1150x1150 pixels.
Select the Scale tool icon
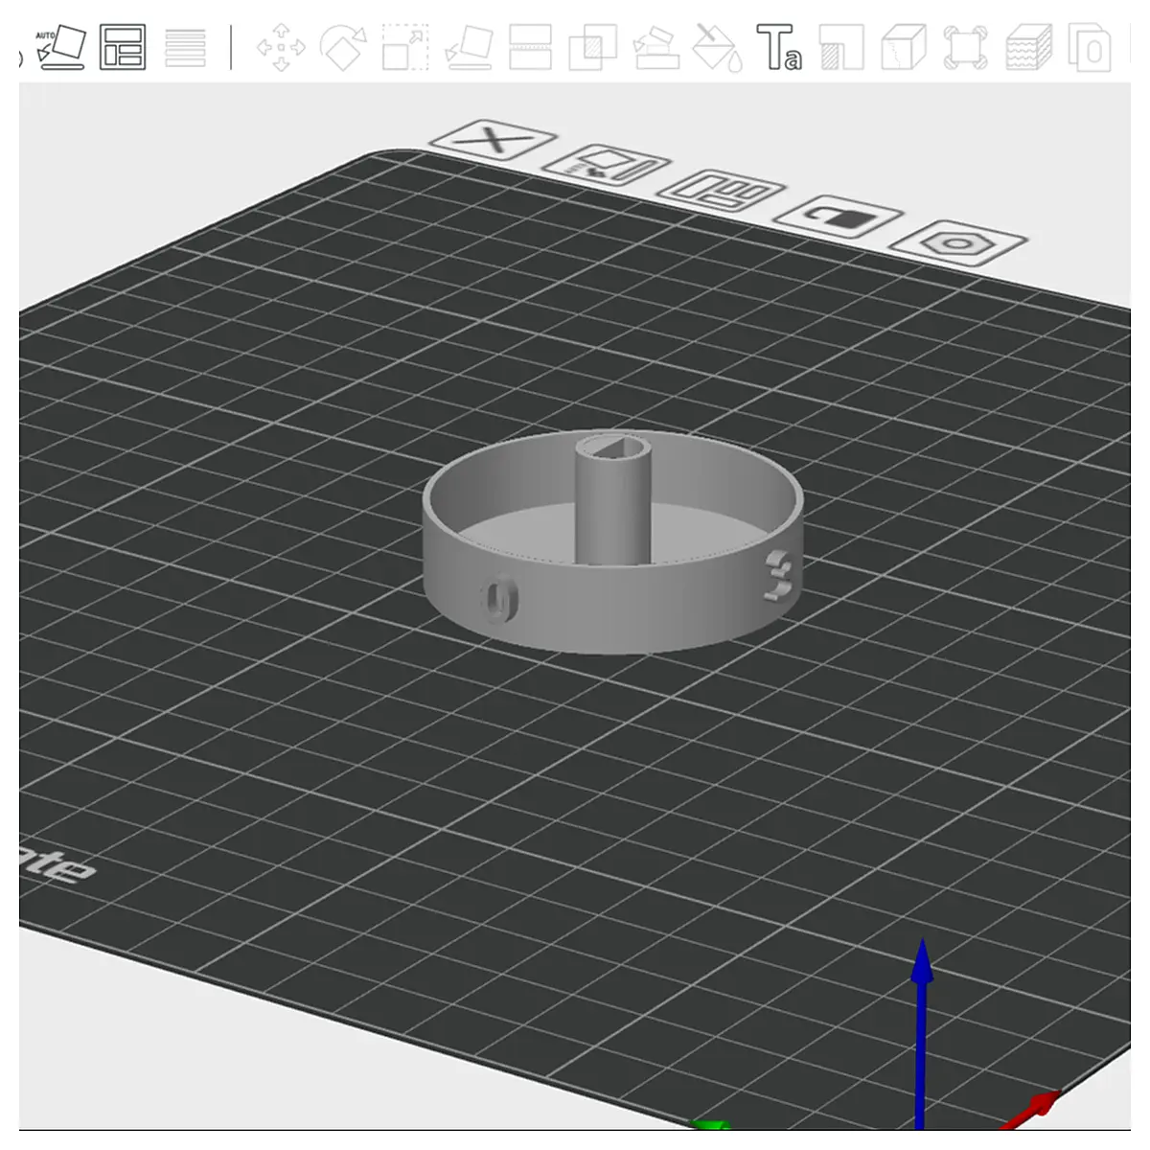pyautogui.click(x=405, y=47)
